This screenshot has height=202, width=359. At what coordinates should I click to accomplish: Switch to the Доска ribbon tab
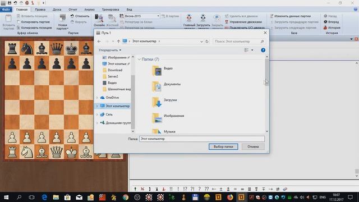(x=57, y=10)
